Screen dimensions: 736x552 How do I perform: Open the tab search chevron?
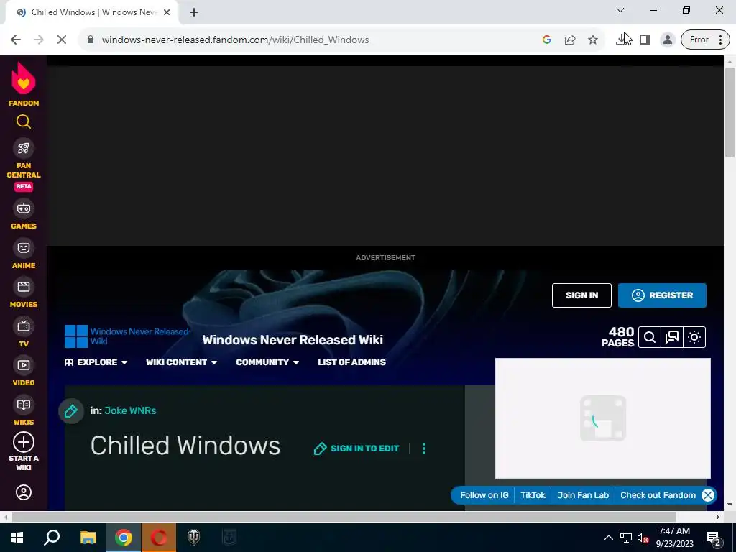tap(620, 10)
